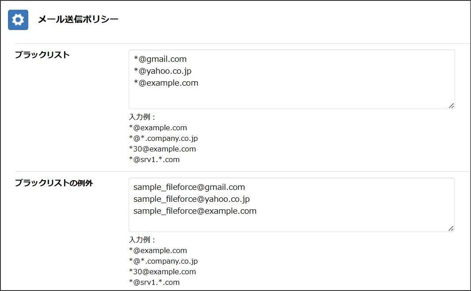Click the ブラックリスト field label
Screen dimensions: 471x291
point(42,55)
